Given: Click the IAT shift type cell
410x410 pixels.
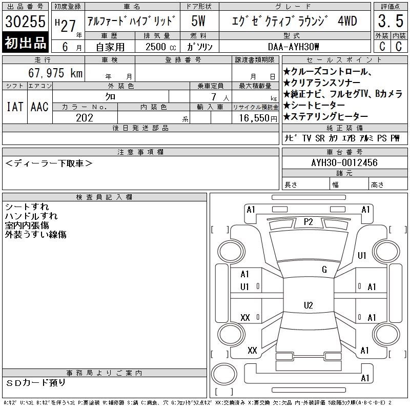Looking at the screenshot, I should (14, 107).
